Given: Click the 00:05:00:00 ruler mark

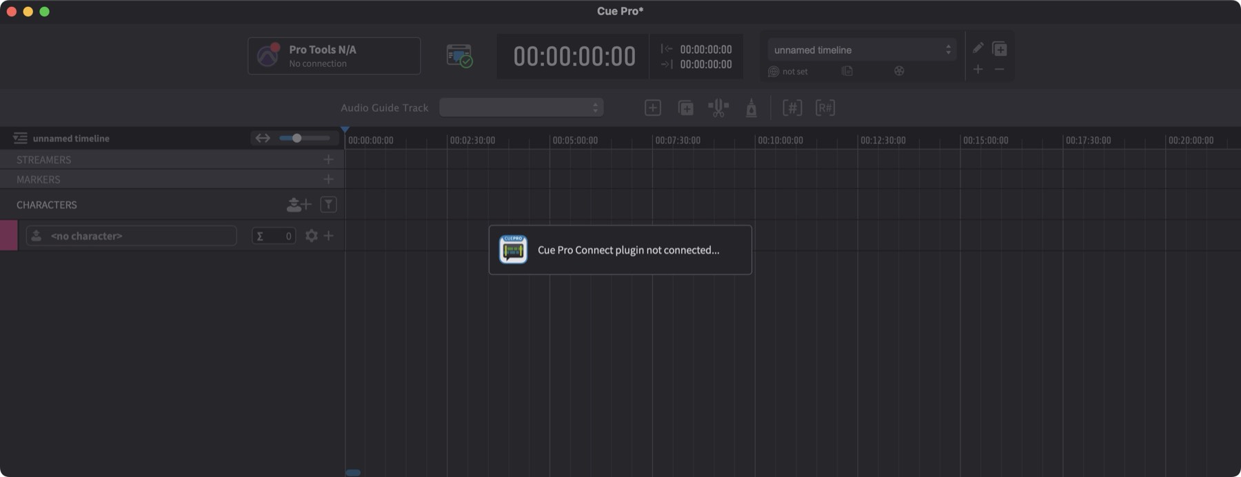Looking at the screenshot, I should click(575, 141).
